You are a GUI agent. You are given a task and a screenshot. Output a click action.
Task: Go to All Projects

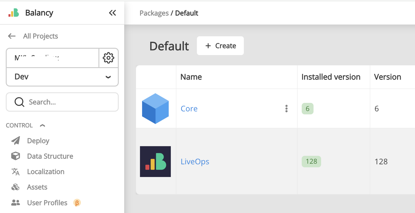click(x=41, y=36)
